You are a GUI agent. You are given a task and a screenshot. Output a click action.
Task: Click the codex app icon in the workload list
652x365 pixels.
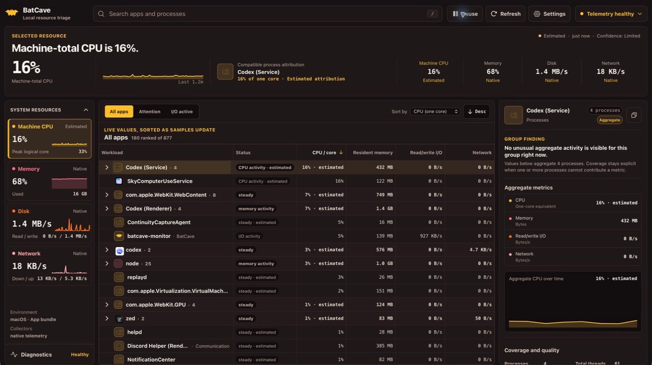coord(119,250)
